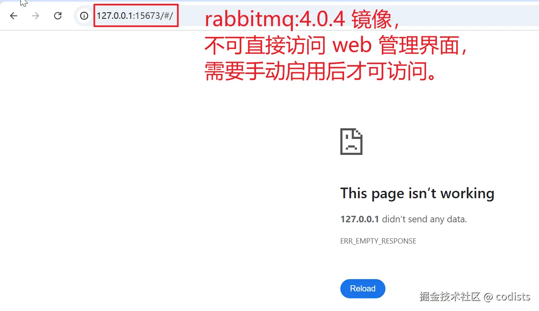Open the site information icon beside URL
The height and width of the screenshot is (311, 539).
pos(84,16)
